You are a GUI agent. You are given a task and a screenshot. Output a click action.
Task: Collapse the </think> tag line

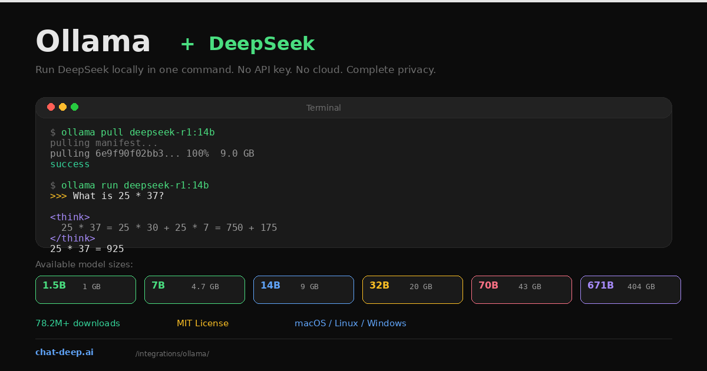[x=72, y=238]
